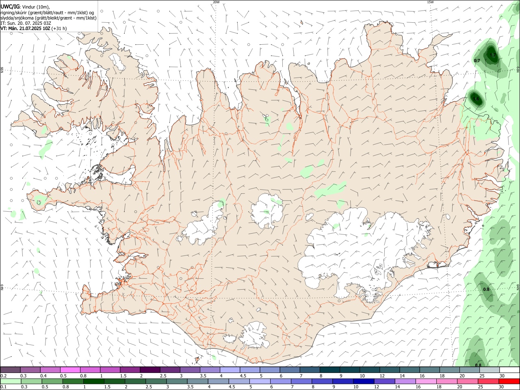This screenshot has width=520, height=390.
Task: Click the 0.2 label on the top scale
Action: [3, 376]
